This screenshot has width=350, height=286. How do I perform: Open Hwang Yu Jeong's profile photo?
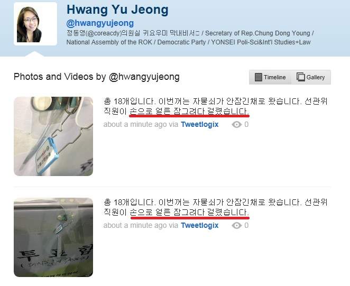[x=35, y=24]
